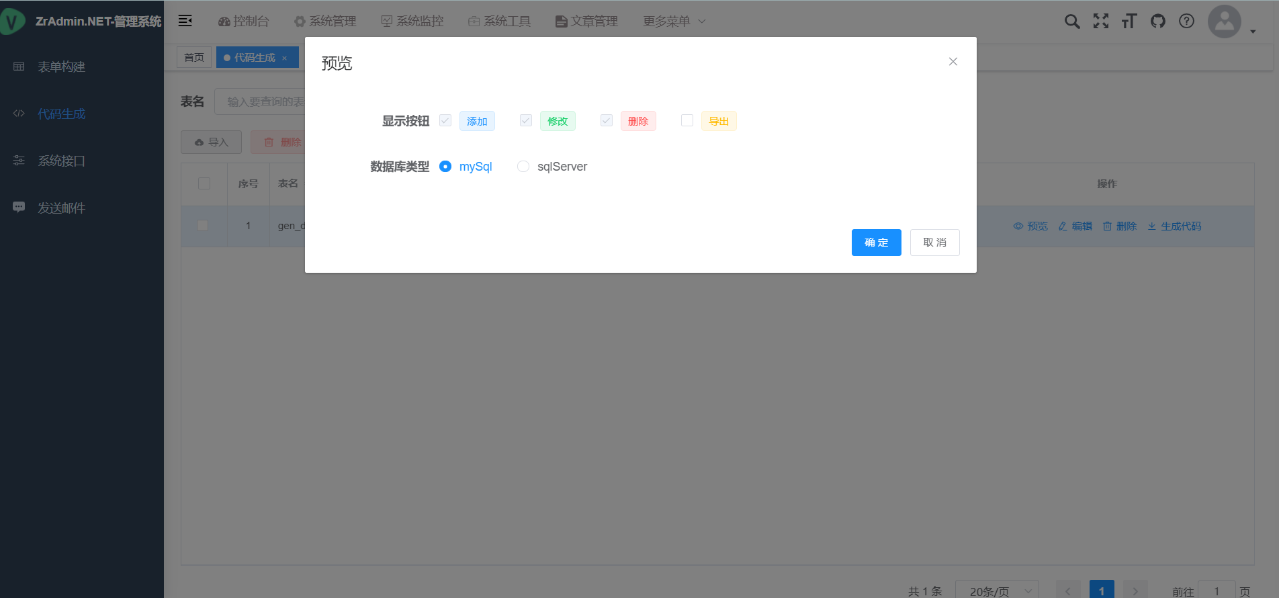Collapse the sidebar with hamburger icon

coord(185,21)
